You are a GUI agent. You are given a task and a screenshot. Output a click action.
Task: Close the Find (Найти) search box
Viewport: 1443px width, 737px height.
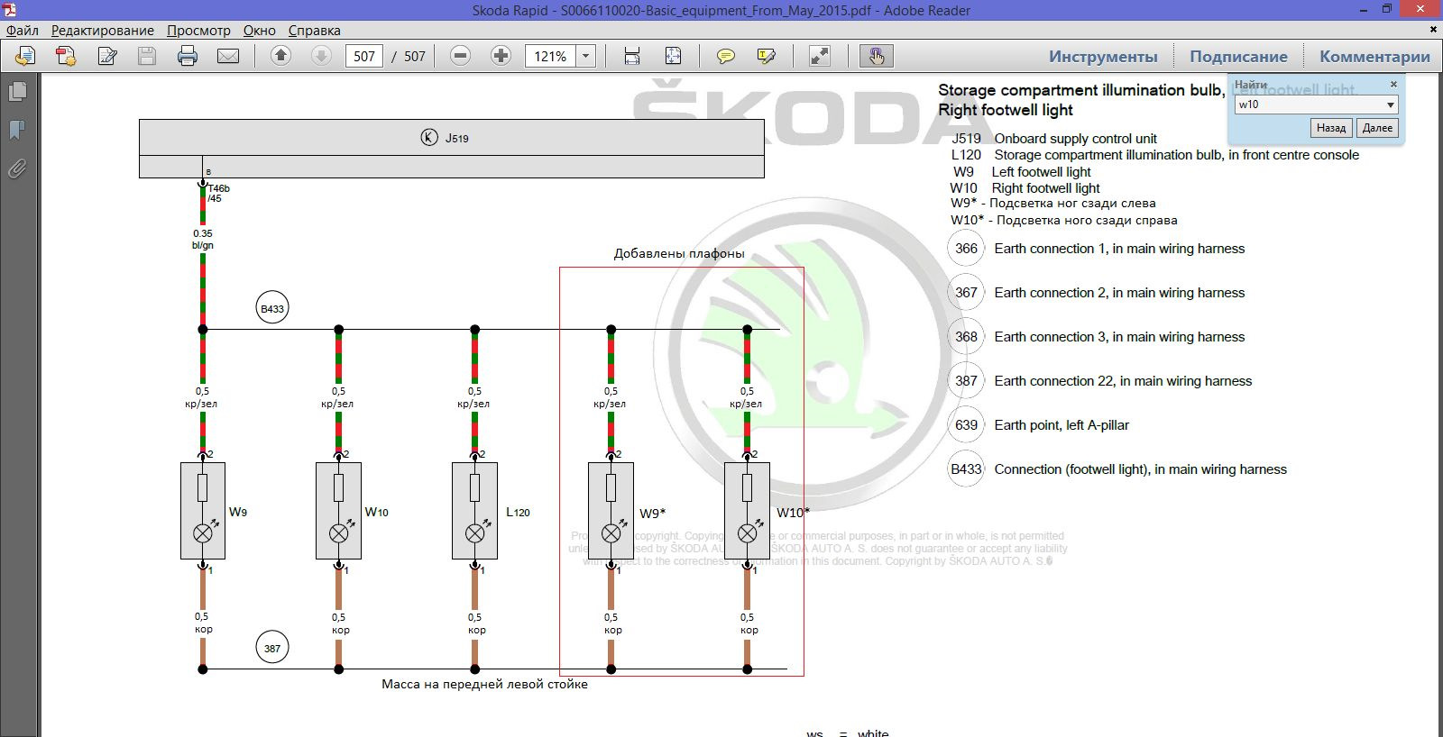tap(1393, 84)
